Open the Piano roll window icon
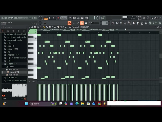Image resolution: width=162 pixels, height=122 pixels. (x=117, y=23)
